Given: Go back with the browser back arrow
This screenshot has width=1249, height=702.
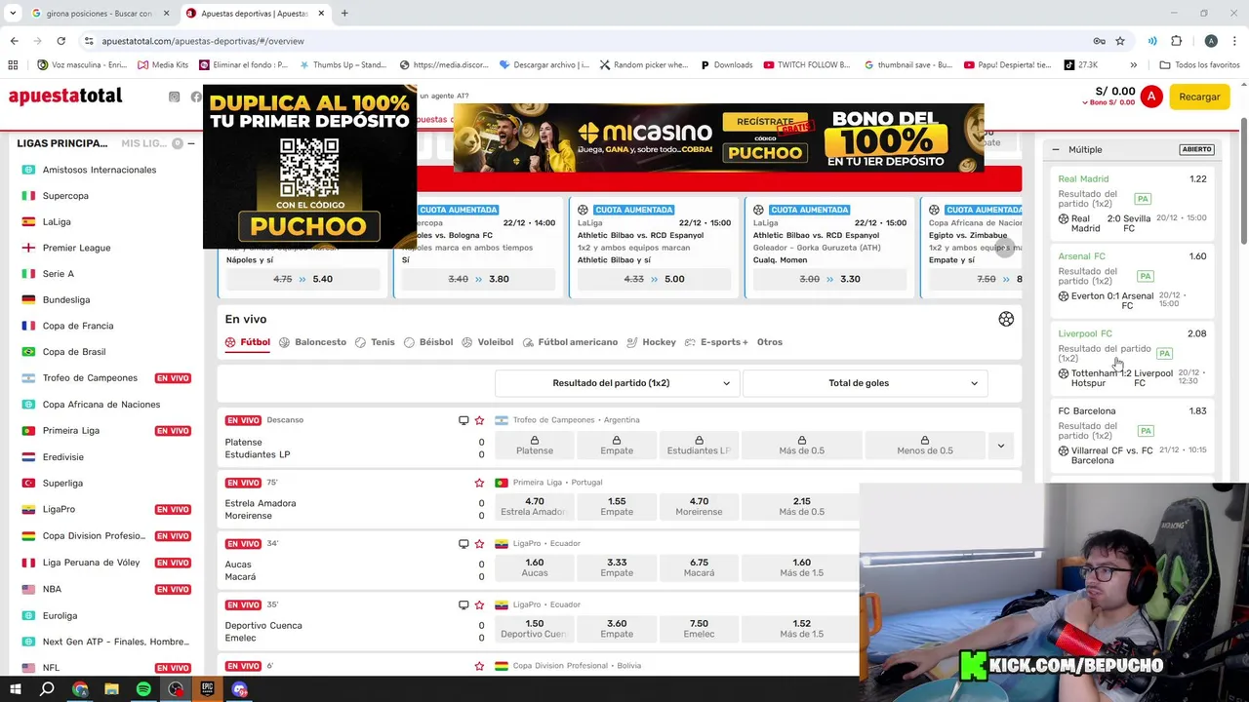Looking at the screenshot, I should point(14,41).
